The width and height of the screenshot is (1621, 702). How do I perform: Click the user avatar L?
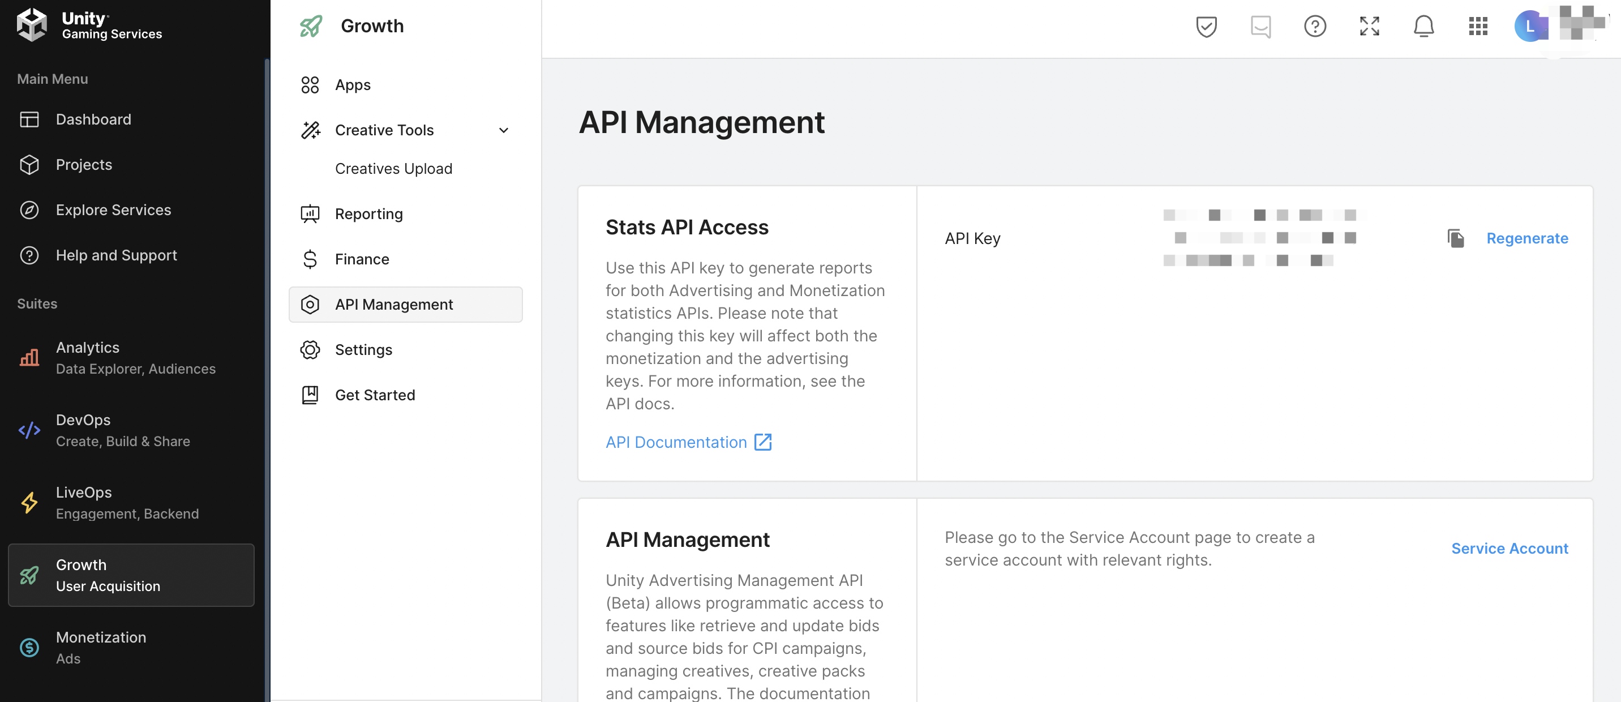pos(1529,27)
